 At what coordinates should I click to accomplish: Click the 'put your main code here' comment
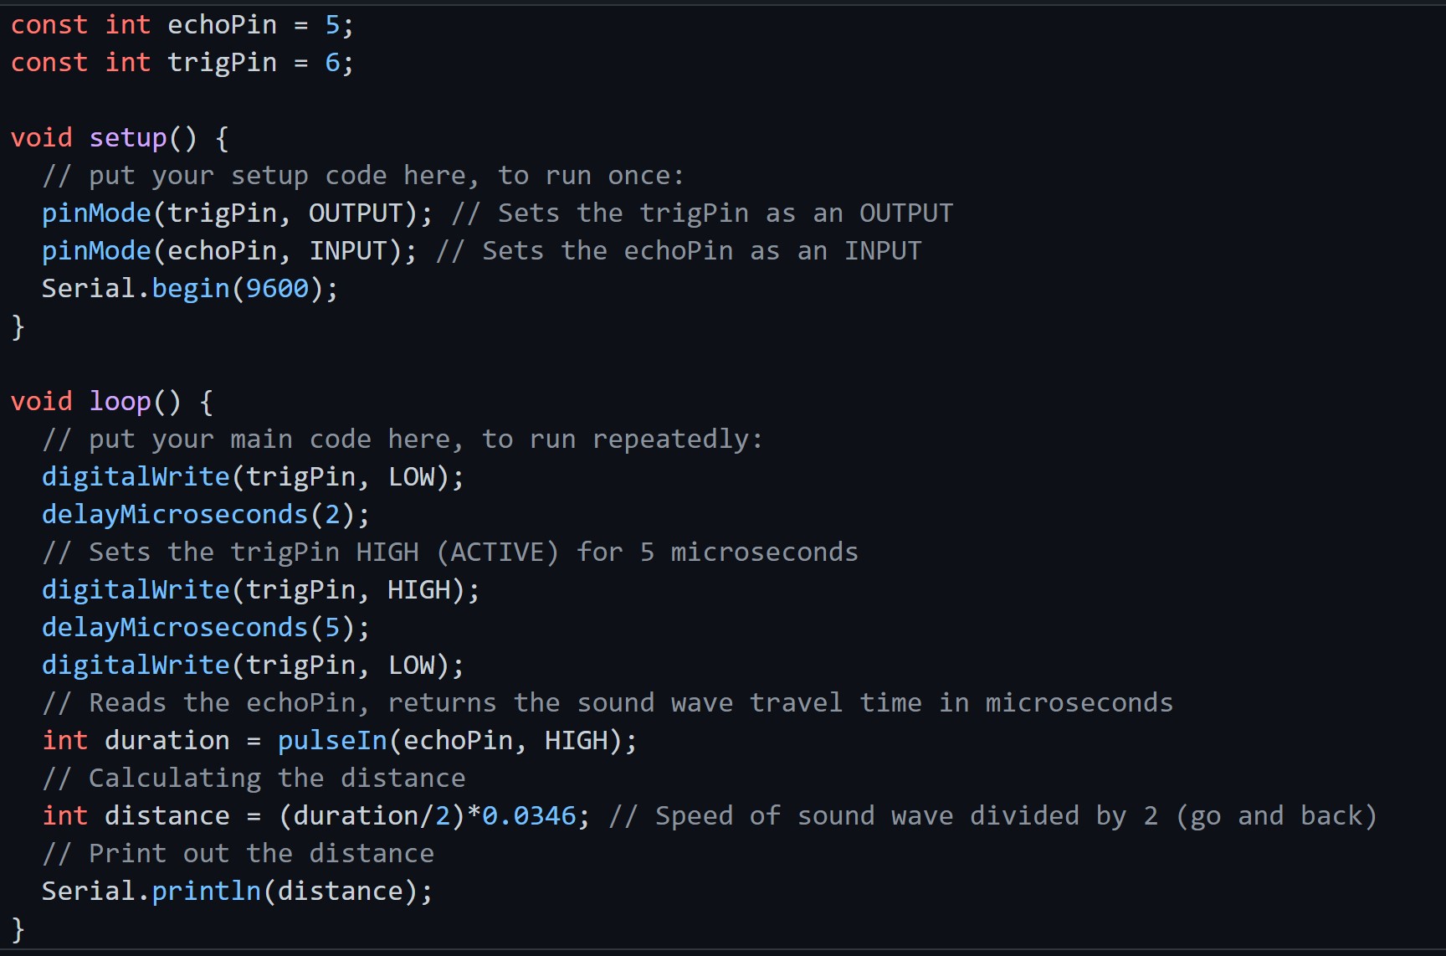pyautogui.click(x=403, y=439)
